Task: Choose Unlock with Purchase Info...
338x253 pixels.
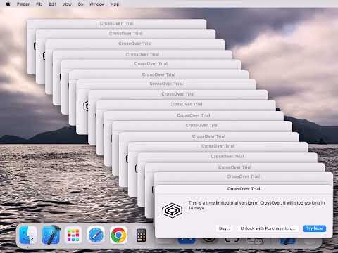Action: [x=268, y=228]
